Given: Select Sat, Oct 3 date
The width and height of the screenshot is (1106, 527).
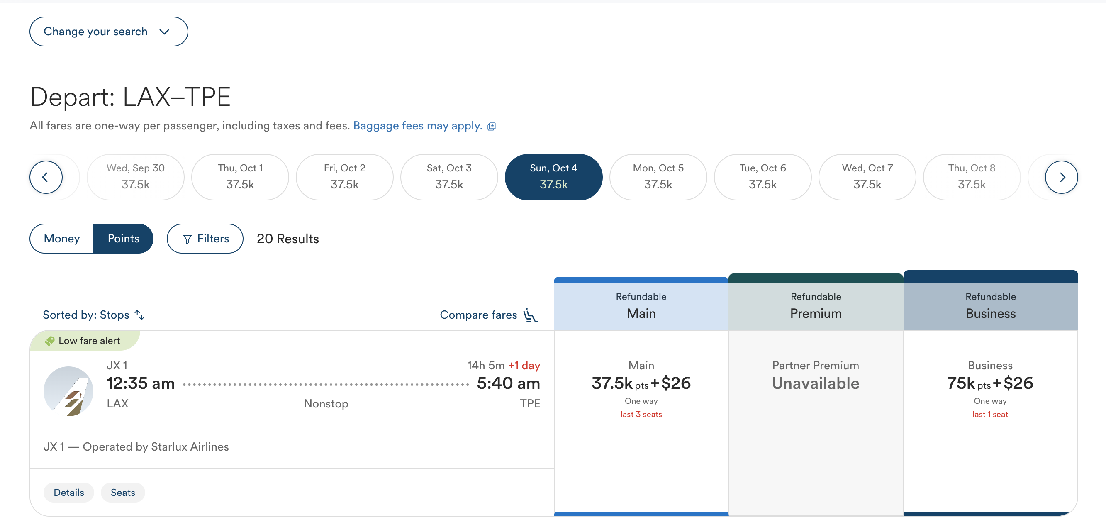Looking at the screenshot, I should [x=449, y=177].
